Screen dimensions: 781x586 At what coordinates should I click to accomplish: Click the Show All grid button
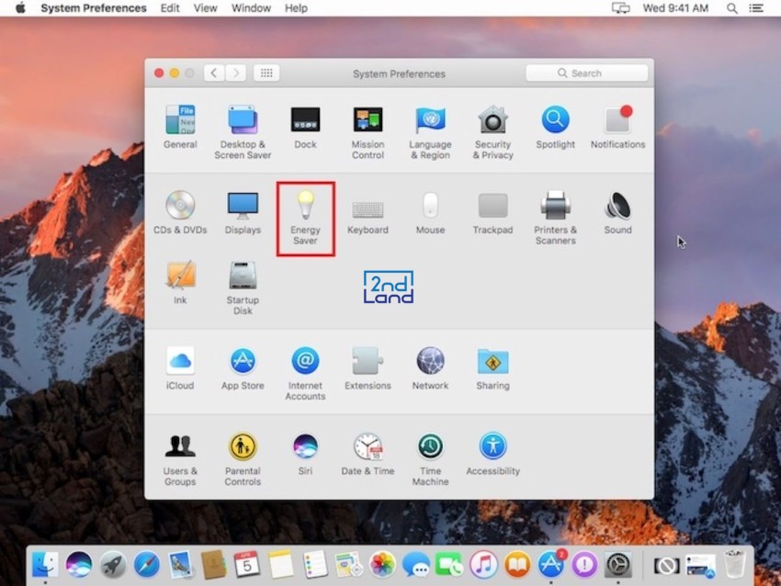coord(266,73)
